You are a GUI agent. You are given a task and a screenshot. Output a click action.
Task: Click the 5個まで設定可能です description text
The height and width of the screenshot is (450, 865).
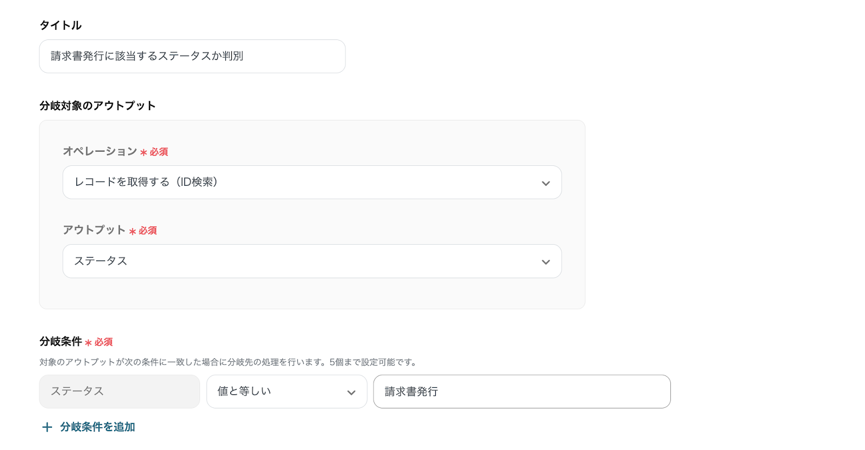(374, 362)
